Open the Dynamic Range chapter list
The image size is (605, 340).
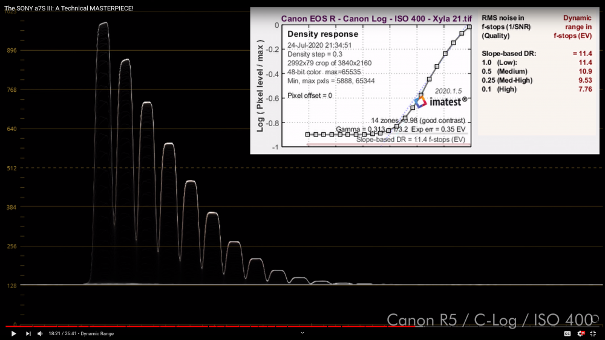(x=97, y=334)
